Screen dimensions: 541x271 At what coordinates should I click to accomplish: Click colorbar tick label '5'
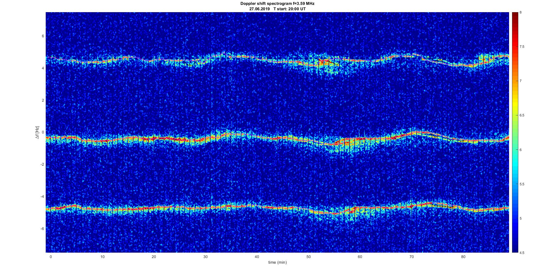point(521,219)
